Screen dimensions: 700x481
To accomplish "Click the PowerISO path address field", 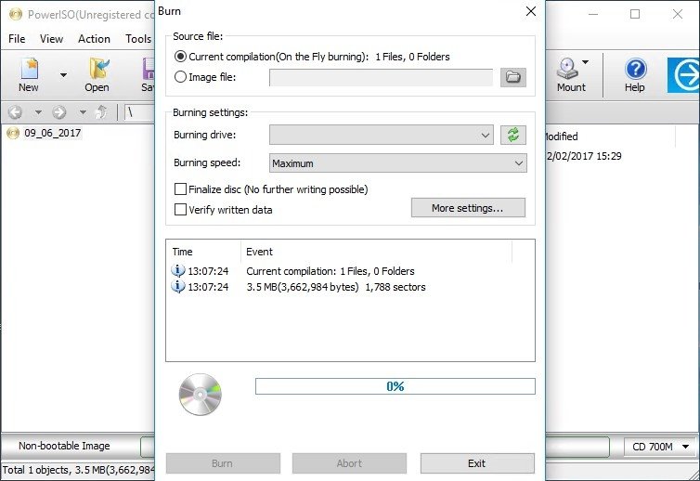I will (x=140, y=111).
